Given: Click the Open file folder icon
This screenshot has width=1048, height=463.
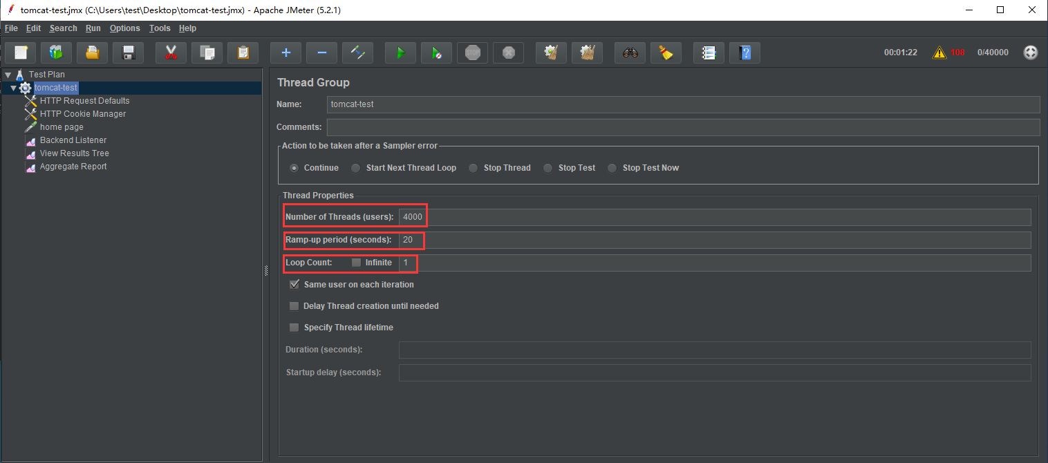Looking at the screenshot, I should 93,53.
